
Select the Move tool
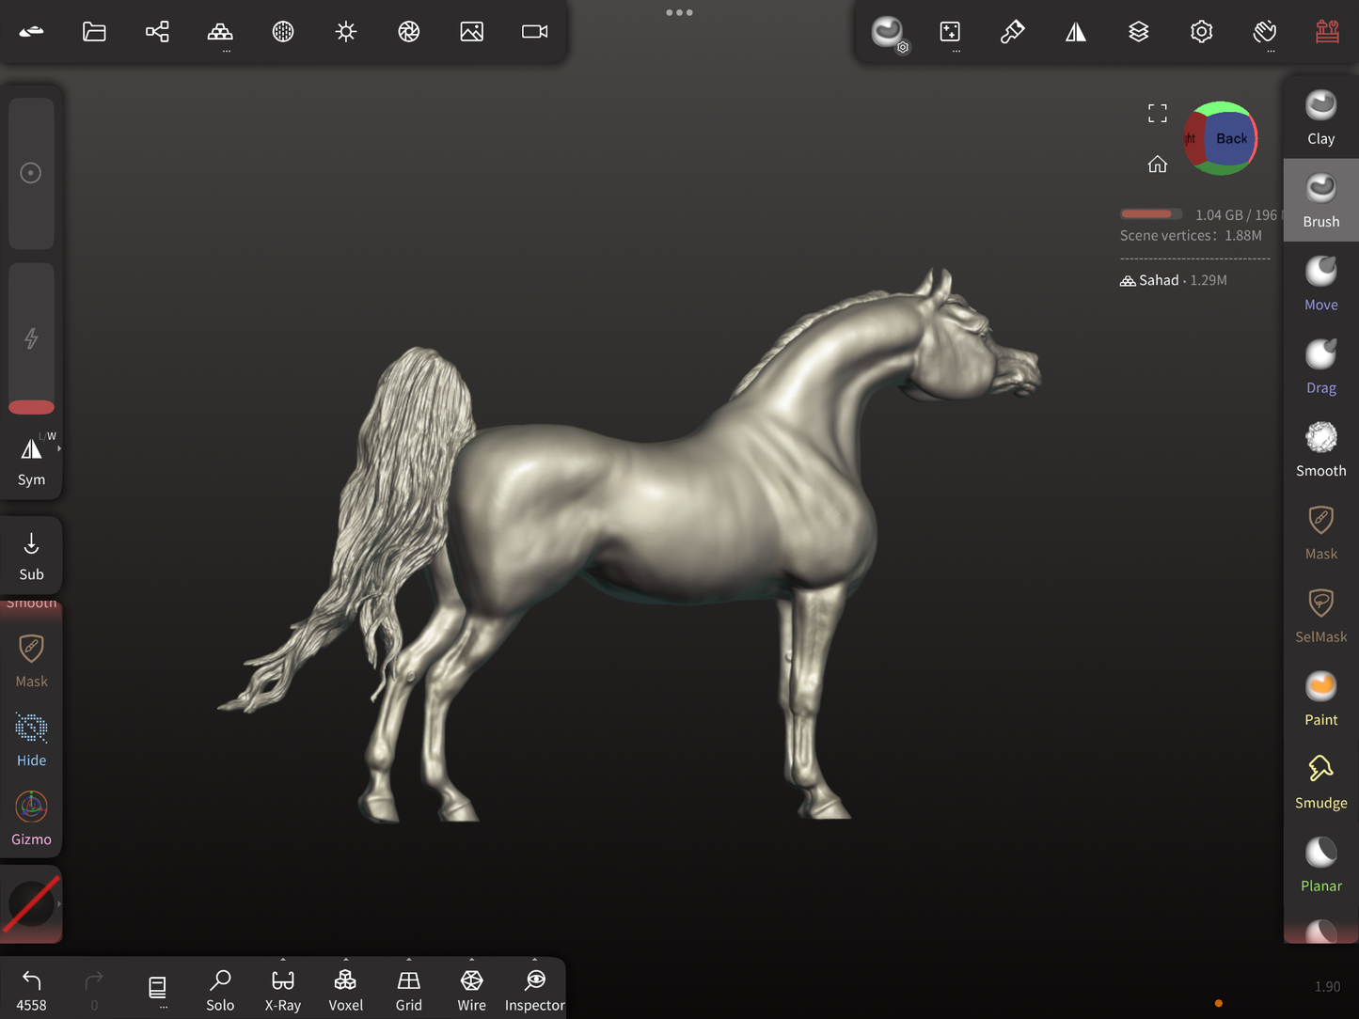(x=1320, y=283)
